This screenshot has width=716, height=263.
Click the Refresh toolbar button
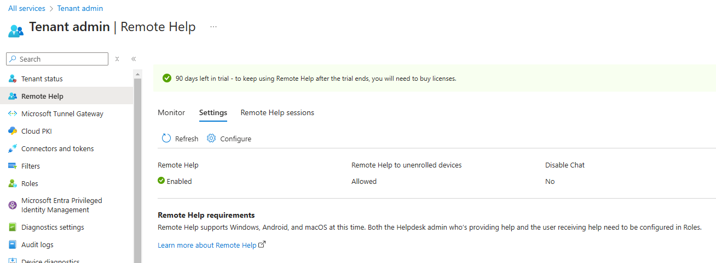point(180,139)
